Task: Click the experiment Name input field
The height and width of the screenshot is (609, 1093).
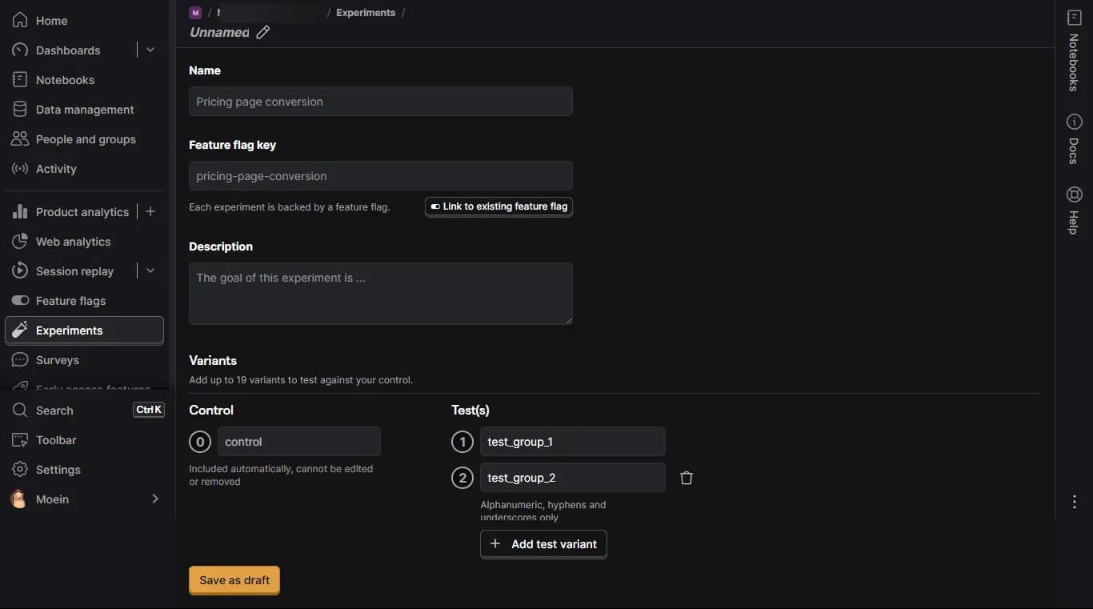Action: pyautogui.click(x=381, y=102)
